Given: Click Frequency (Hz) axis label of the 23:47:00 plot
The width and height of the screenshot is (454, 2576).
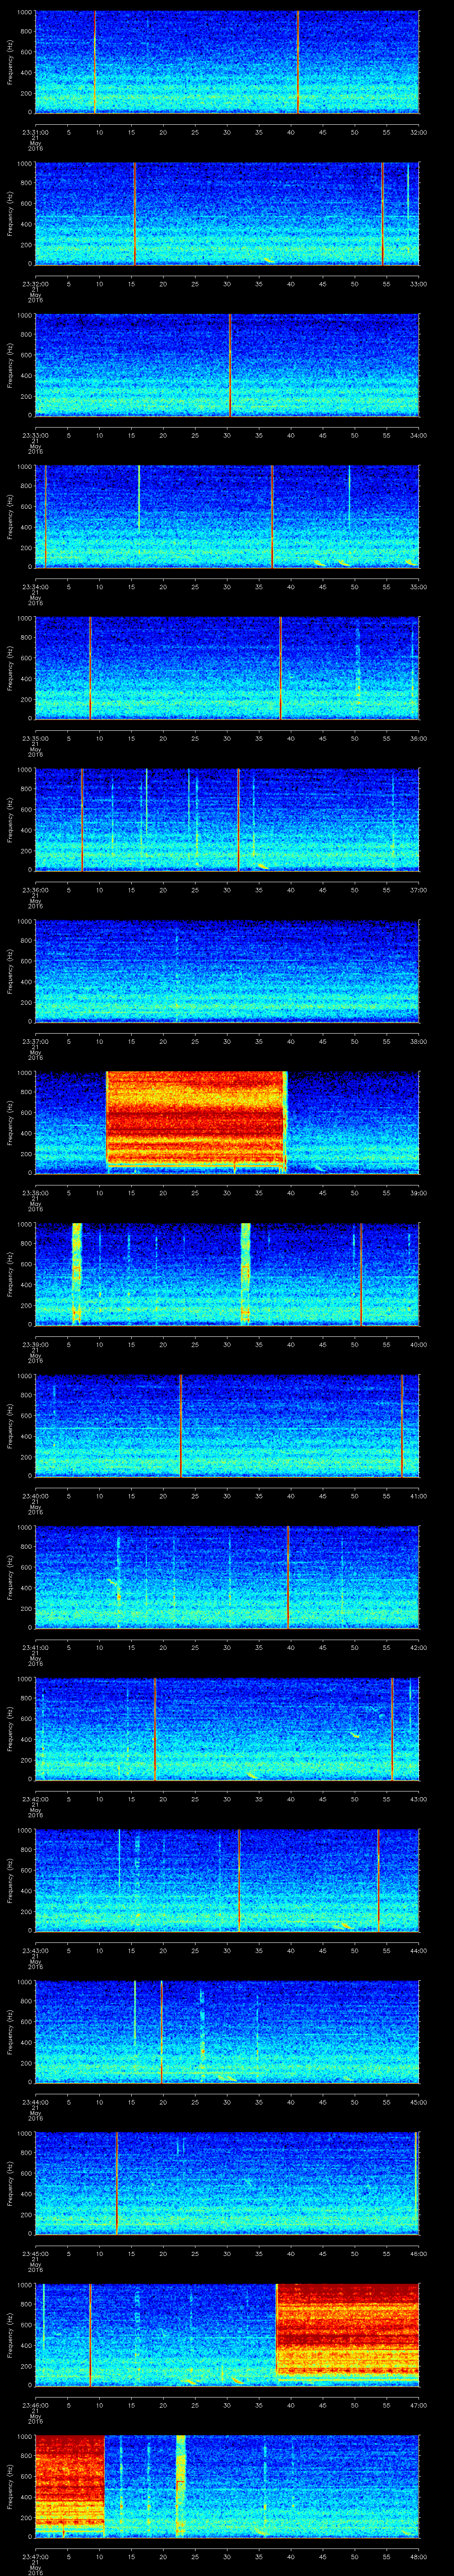Looking at the screenshot, I should [x=10, y=2487].
